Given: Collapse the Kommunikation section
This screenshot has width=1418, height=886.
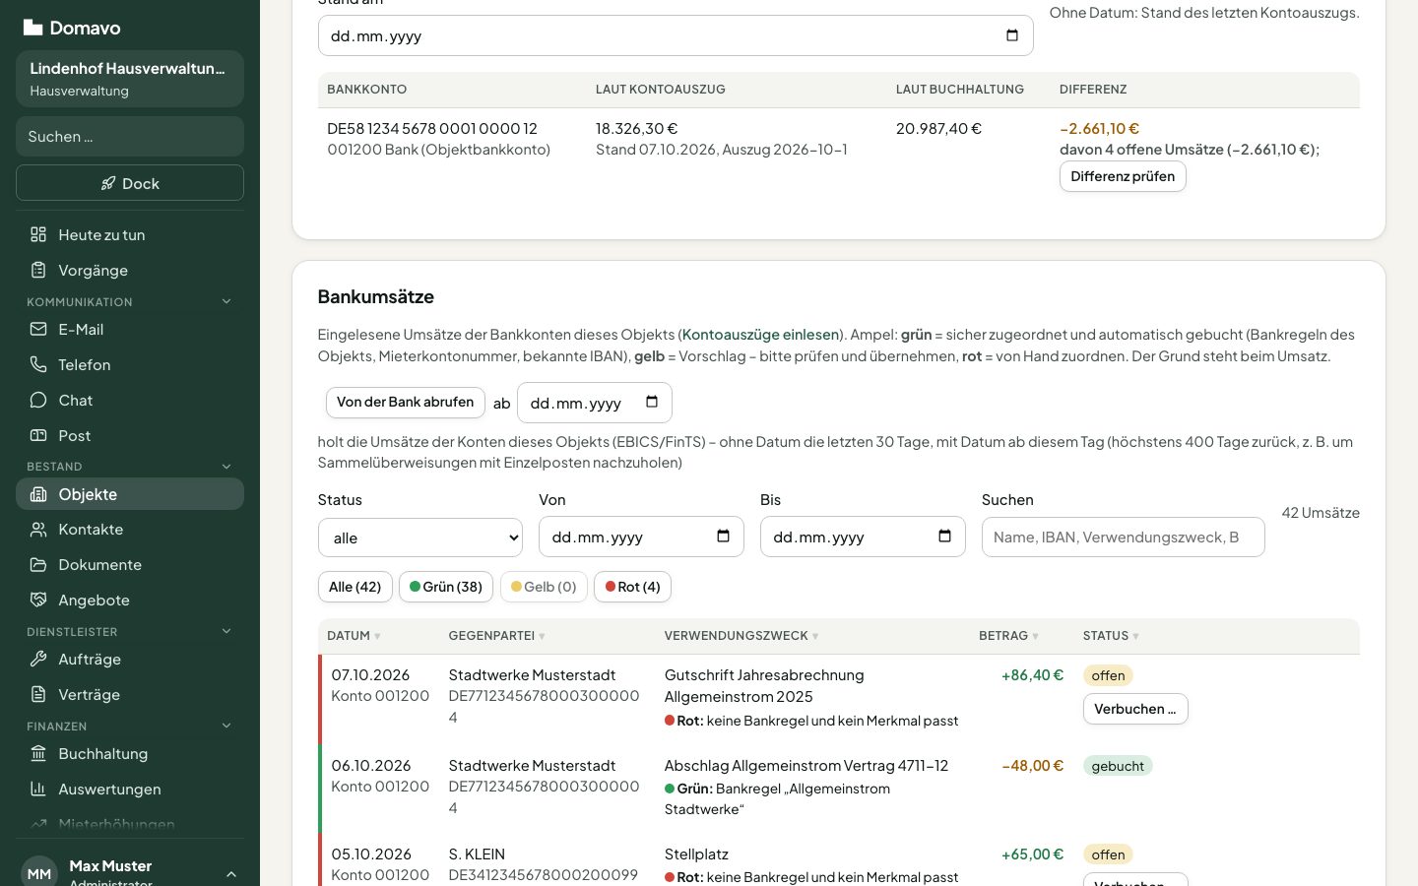Looking at the screenshot, I should point(226,302).
